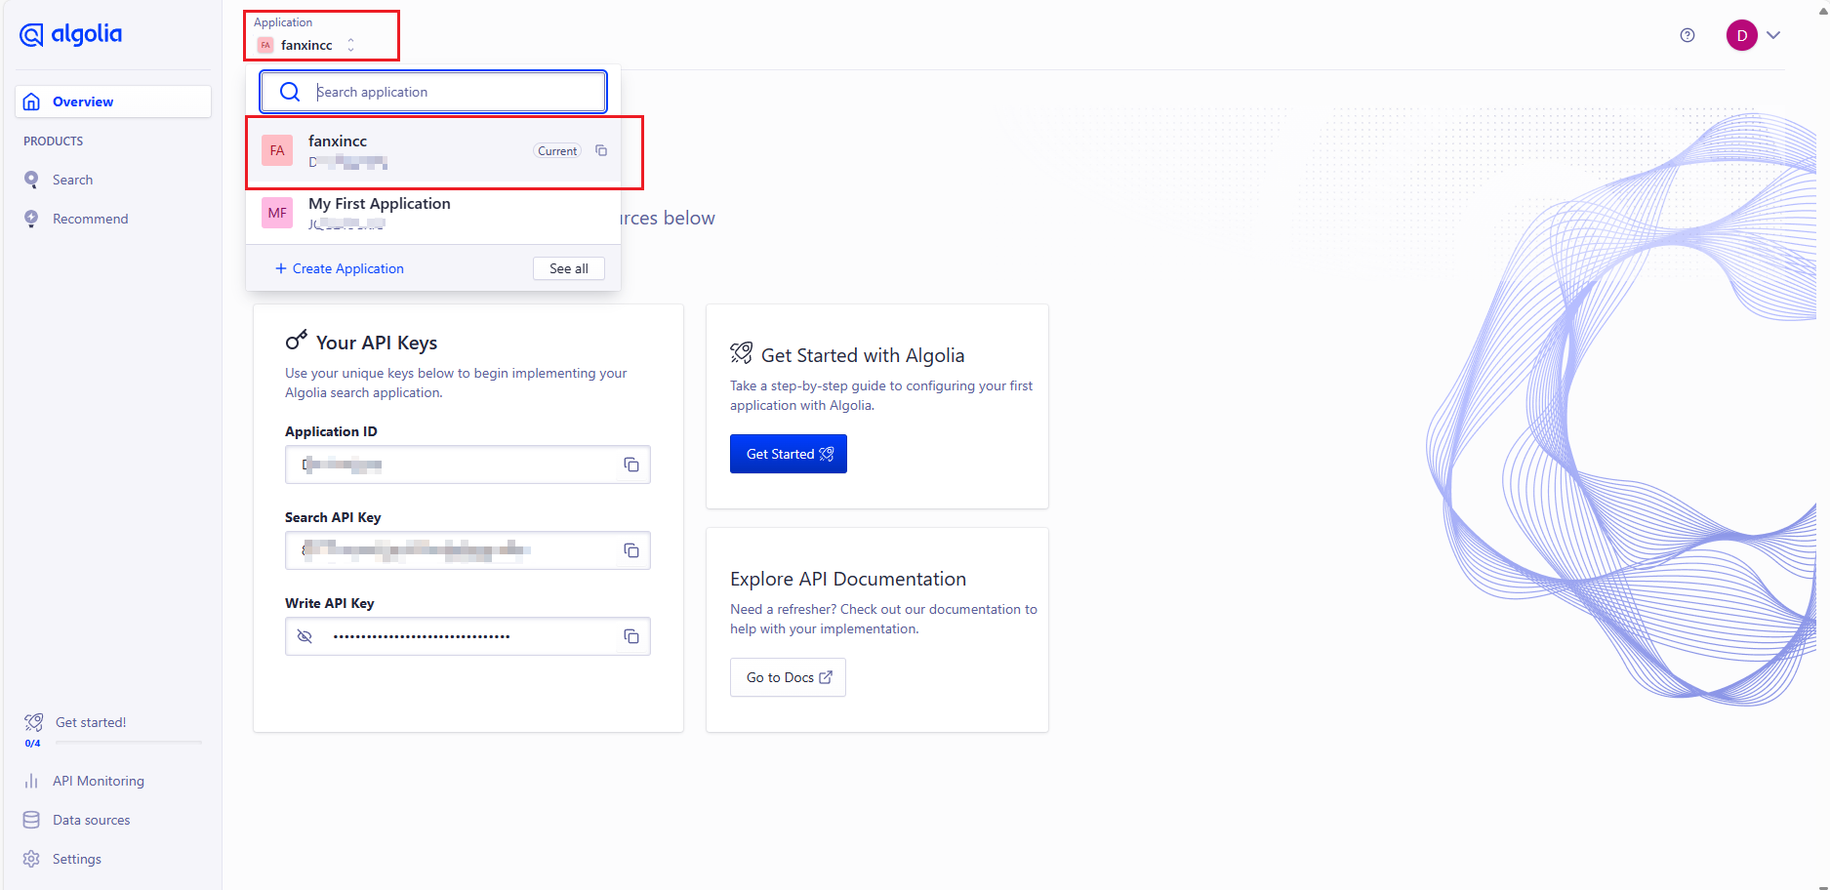
Task: Click the PRODUCTS section label
Action: [54, 142]
